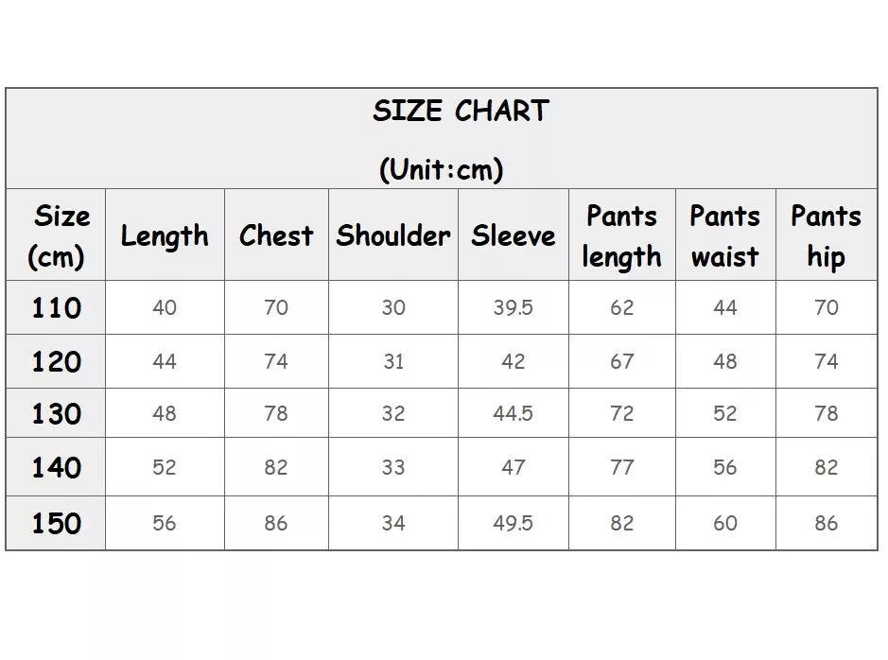The height and width of the screenshot is (660, 888).
Task: Click the (Unit:cm) subtitle text
Action: click(442, 169)
